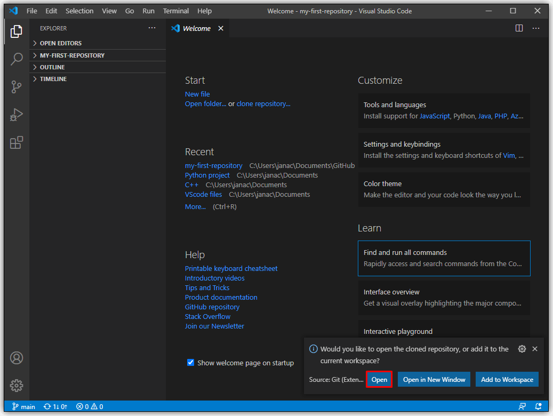Click the Open button in notification
Screen dimensions: 553x416
(379, 379)
